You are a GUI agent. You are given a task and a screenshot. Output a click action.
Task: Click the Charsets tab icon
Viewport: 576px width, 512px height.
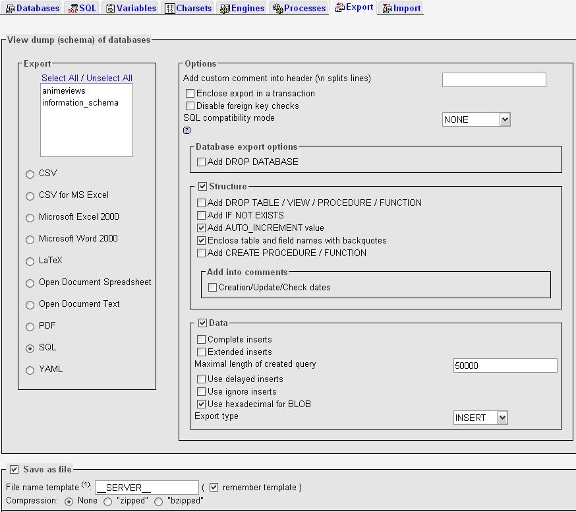point(170,9)
